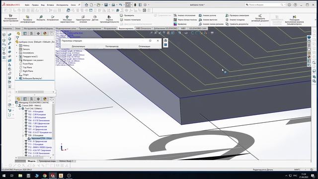The height and width of the screenshot is (179, 318).
Task: Open Анализ геометрии tool
Action: [130, 20]
